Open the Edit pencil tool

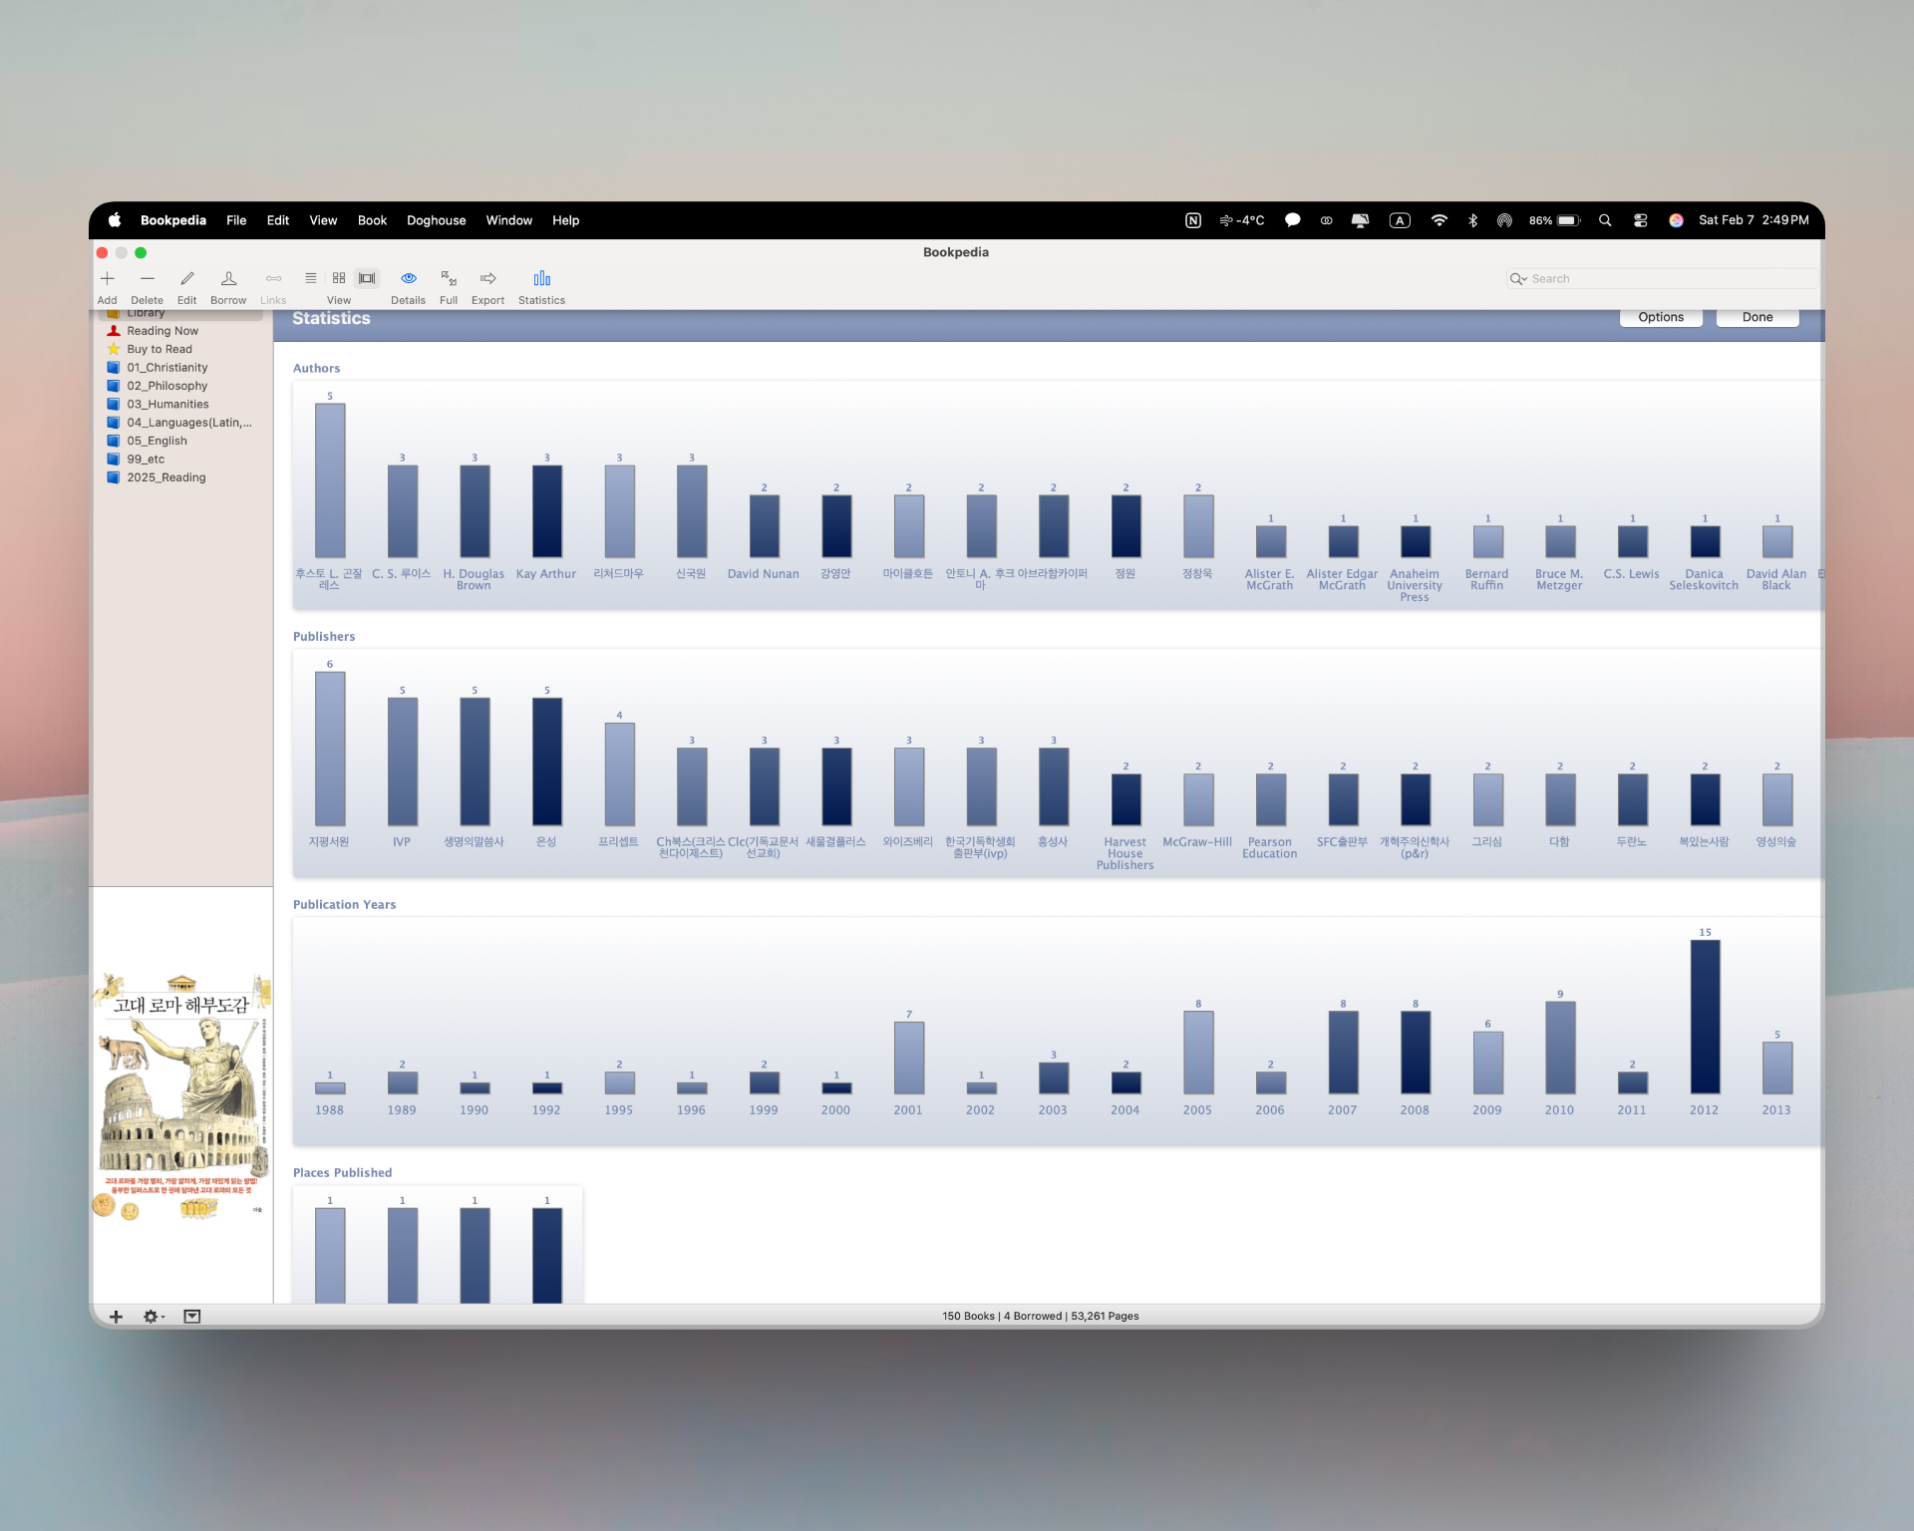click(x=186, y=280)
